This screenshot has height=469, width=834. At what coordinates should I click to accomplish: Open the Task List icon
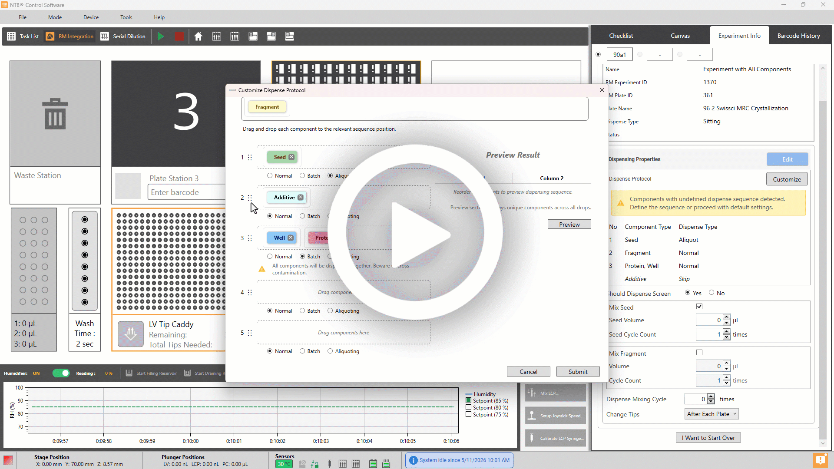(x=11, y=36)
